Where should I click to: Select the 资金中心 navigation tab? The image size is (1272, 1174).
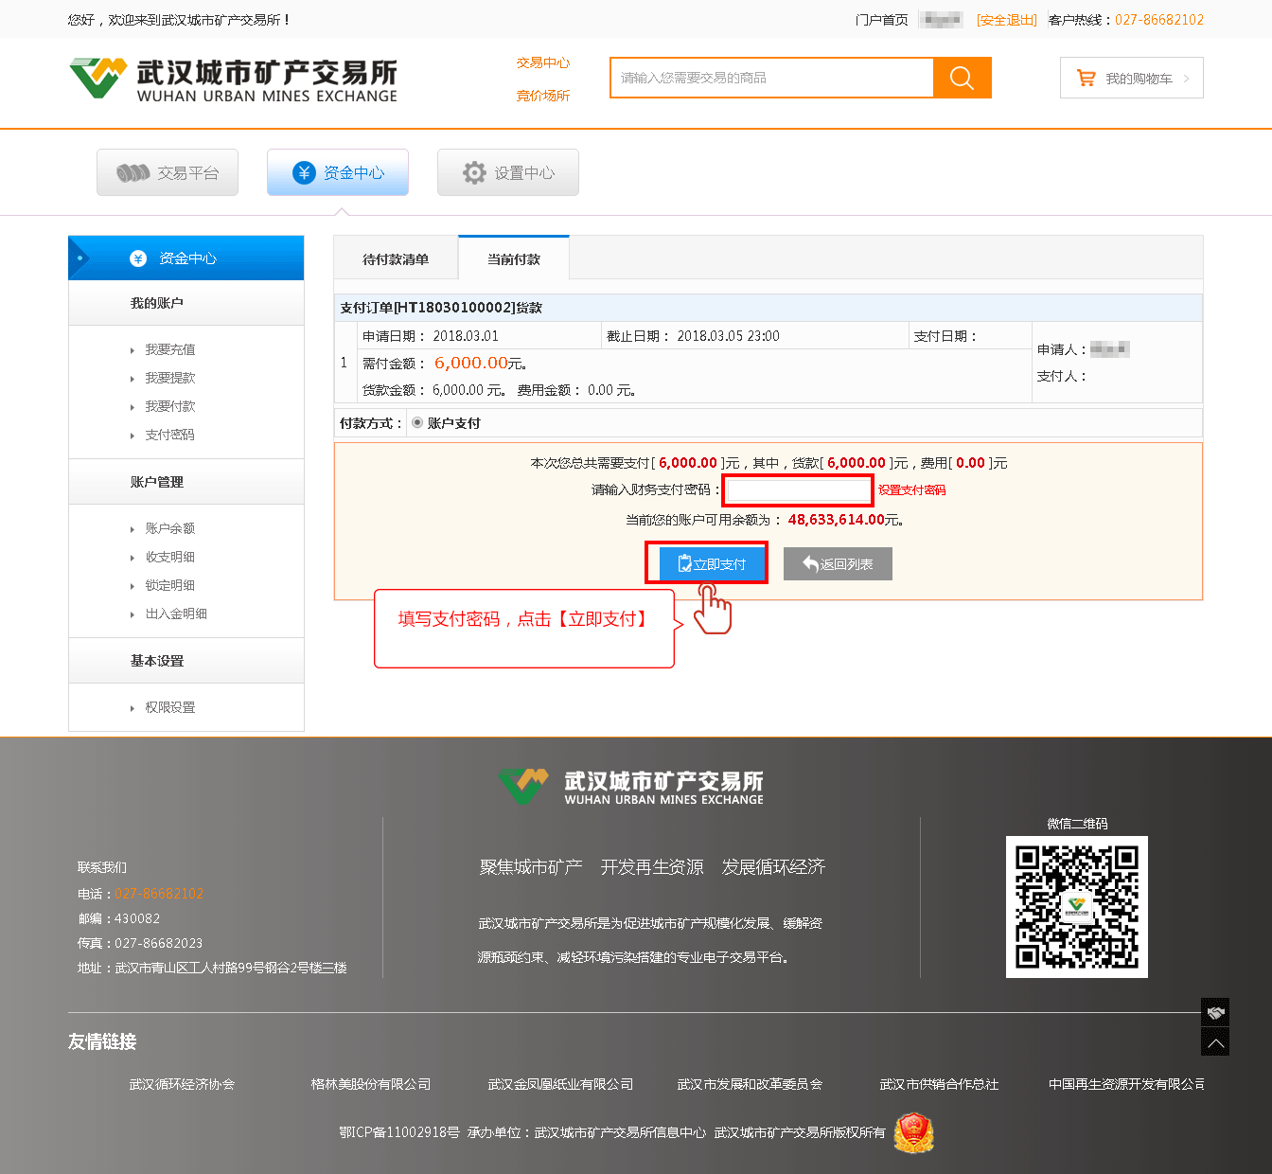pos(338,172)
